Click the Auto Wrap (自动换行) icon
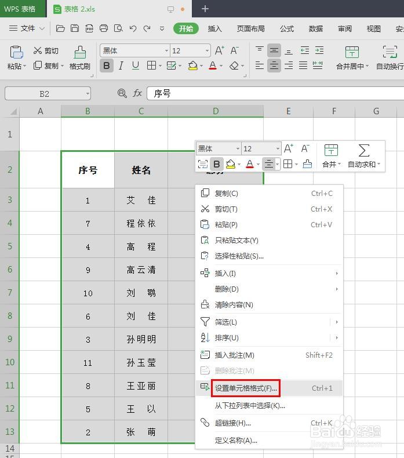This screenshot has width=404, height=458. 390,52
